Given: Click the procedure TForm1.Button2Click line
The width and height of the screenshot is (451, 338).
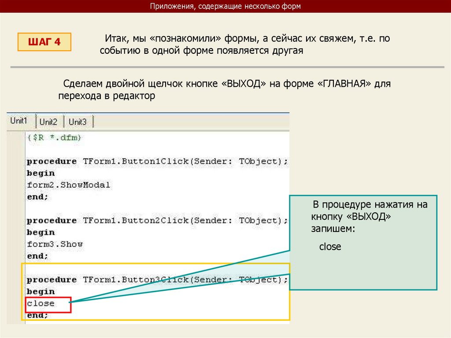Looking at the screenshot, I should coord(157,220).
